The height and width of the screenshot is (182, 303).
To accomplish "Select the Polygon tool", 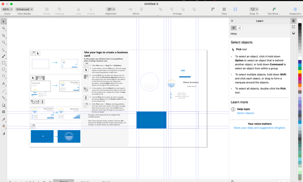I will coord(4,76).
